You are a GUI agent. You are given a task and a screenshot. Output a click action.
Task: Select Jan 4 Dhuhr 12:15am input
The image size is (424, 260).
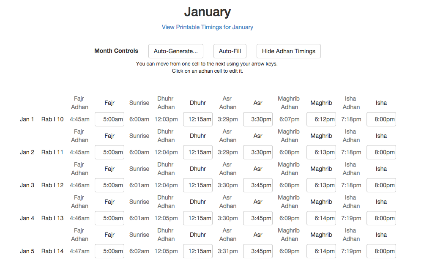(x=198, y=218)
